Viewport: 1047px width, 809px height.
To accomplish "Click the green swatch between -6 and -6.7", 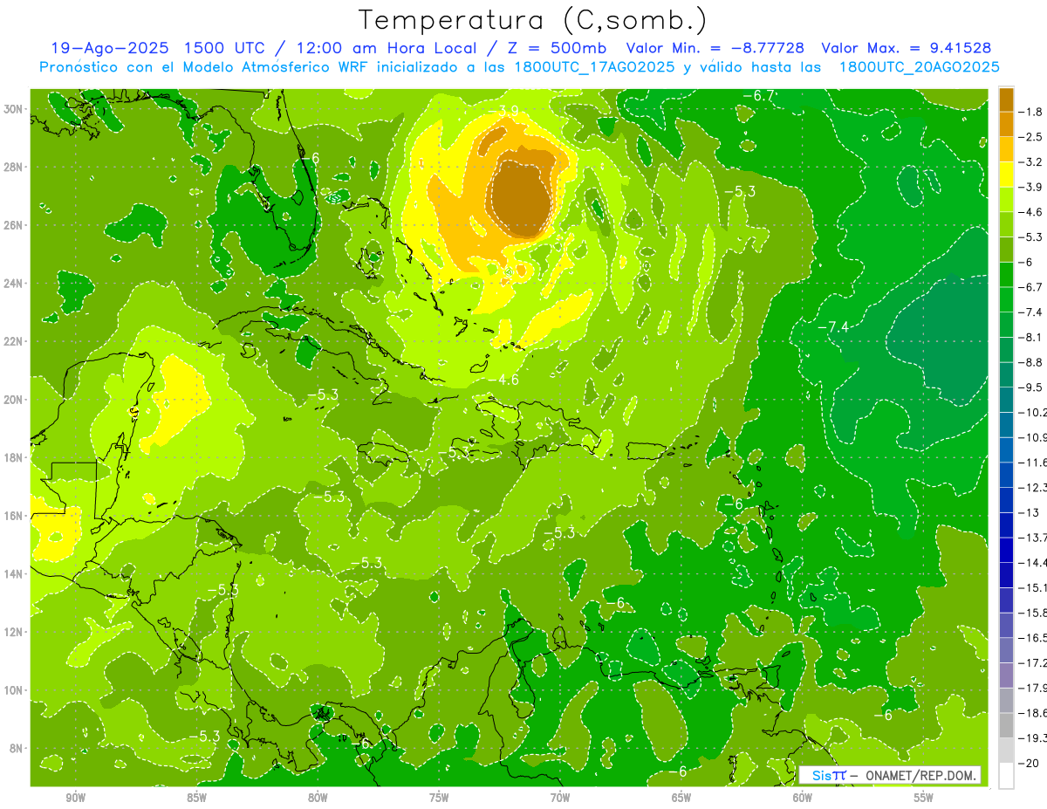I will pos(1006,274).
